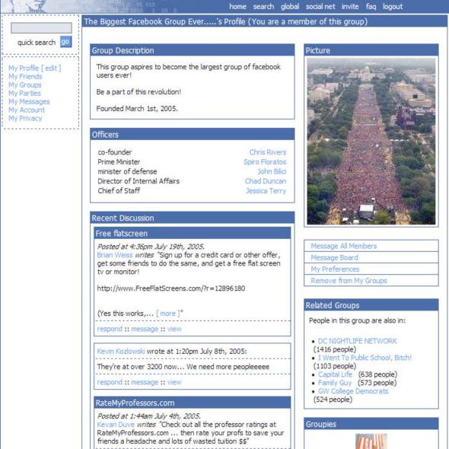The width and height of the screenshot is (449, 449).
Task: Choose Remove from My Groups
Action: click(x=349, y=280)
